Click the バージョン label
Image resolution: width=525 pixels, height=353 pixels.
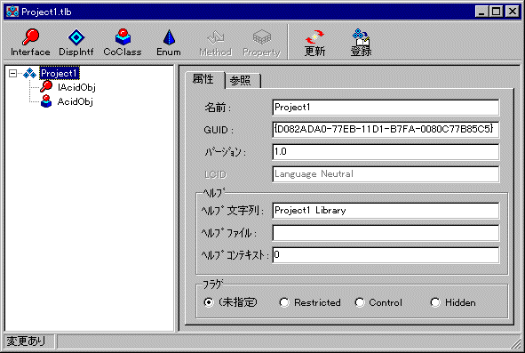point(225,152)
